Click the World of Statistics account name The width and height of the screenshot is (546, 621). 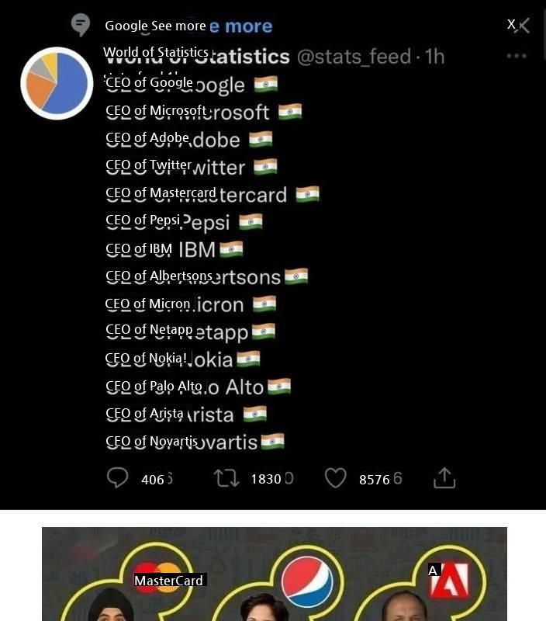tap(197, 55)
